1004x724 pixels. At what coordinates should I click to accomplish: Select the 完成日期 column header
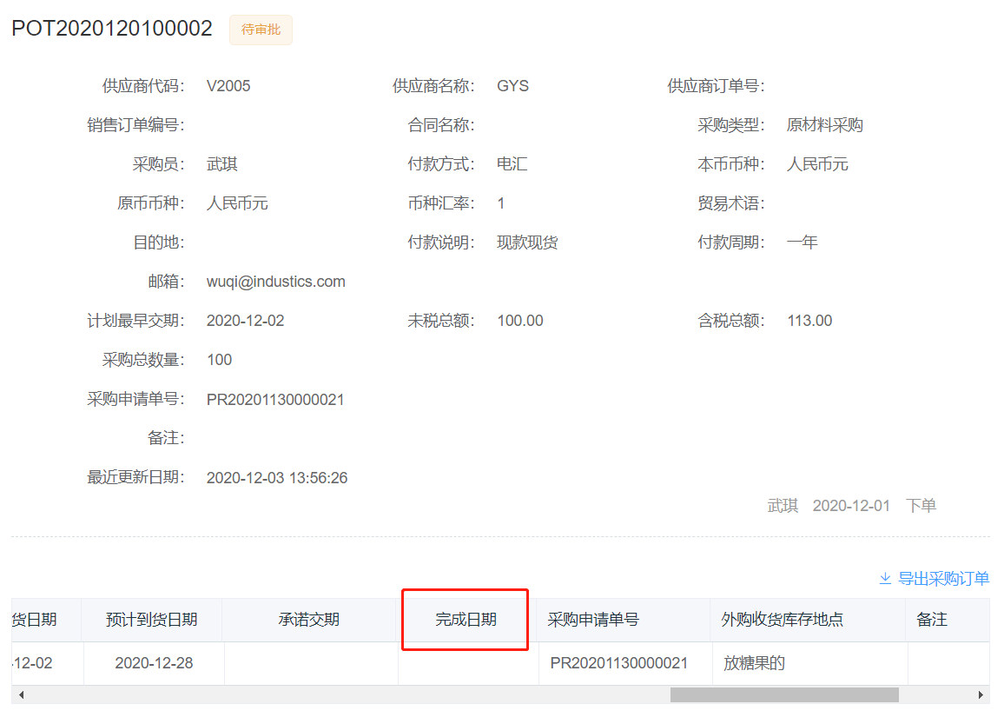(466, 620)
